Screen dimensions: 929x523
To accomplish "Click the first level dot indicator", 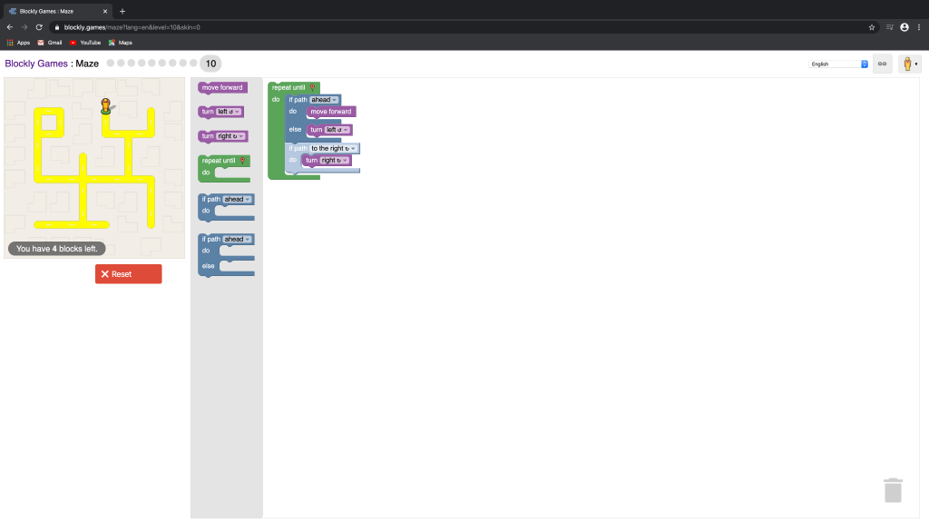I will 111,64.
